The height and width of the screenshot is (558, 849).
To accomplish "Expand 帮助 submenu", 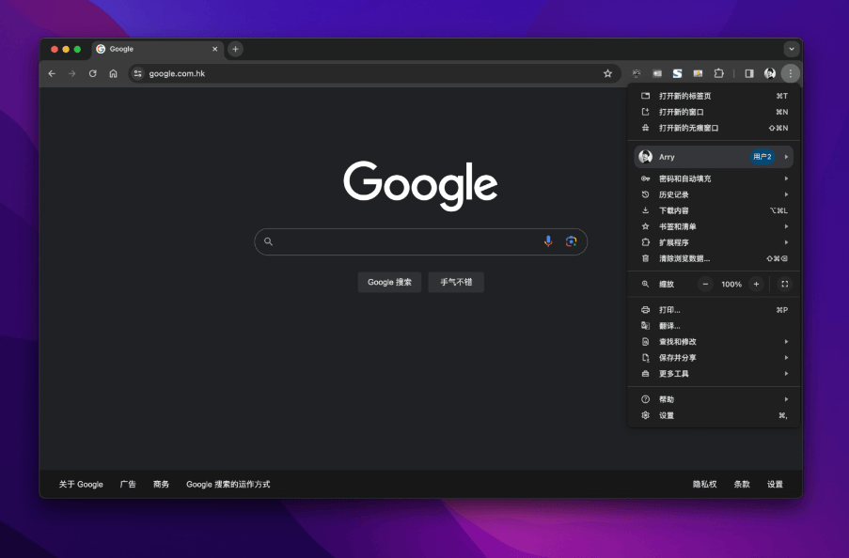I will pos(714,399).
